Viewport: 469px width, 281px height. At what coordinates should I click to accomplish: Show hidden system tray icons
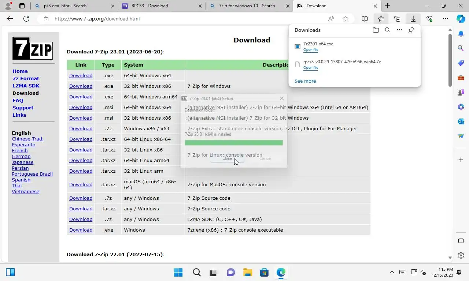coord(392,272)
